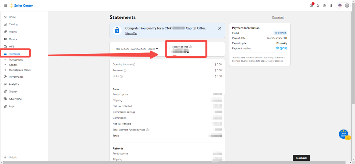Open Payments in the sidebar

click(14, 54)
